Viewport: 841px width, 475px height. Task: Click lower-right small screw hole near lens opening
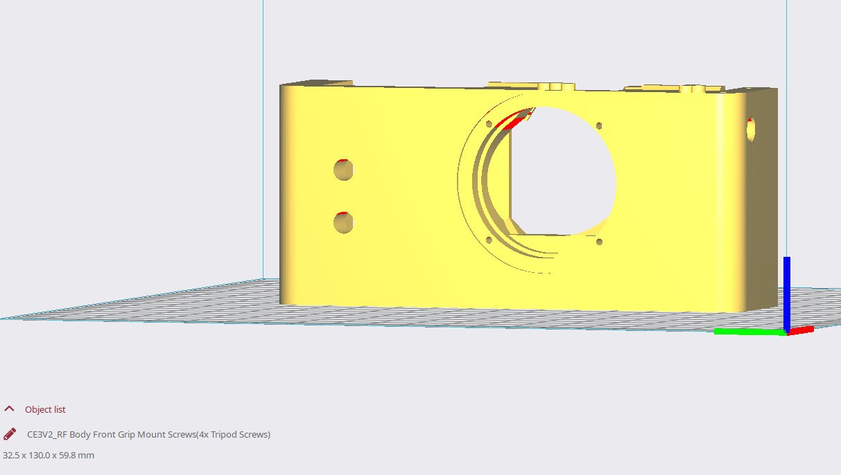pos(599,242)
